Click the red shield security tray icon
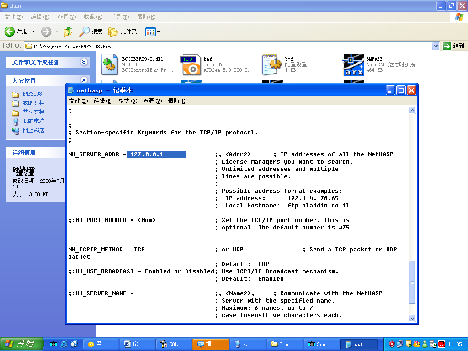Screen dimensions: 468x351 [x=392, y=344]
